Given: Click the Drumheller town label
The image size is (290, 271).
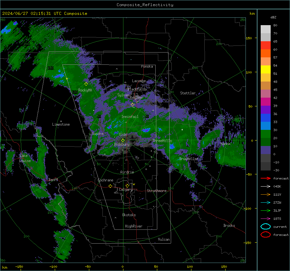Looking at the screenshot, I should pos(189,159).
